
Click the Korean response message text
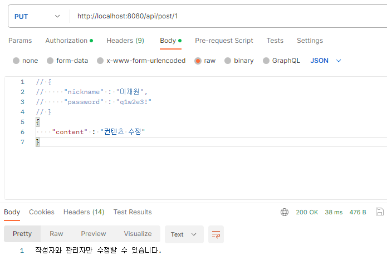point(98,251)
